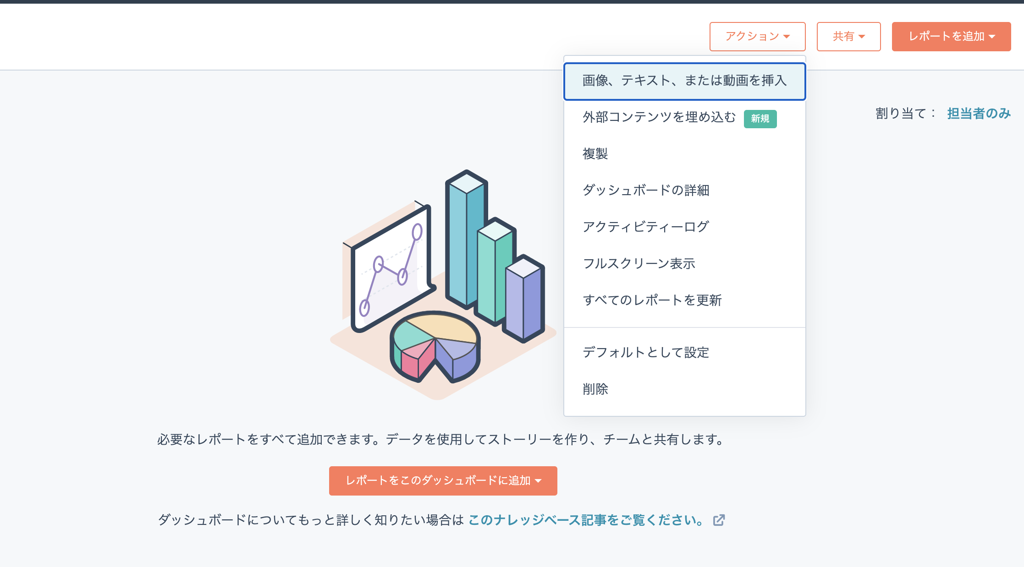The image size is (1024, 567).
Task: Click 削除 in the actions menu
Action: 595,389
